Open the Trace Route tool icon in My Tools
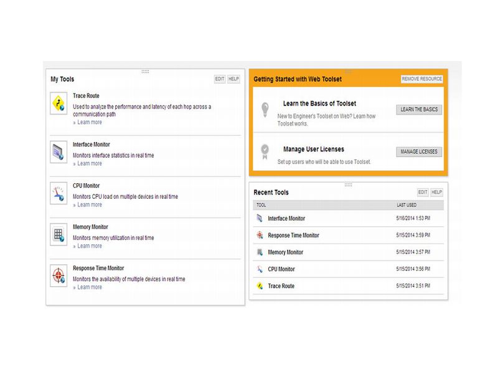 tap(59, 103)
